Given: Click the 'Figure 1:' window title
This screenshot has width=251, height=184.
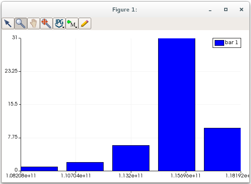Looking at the screenshot, I should click(125, 10).
